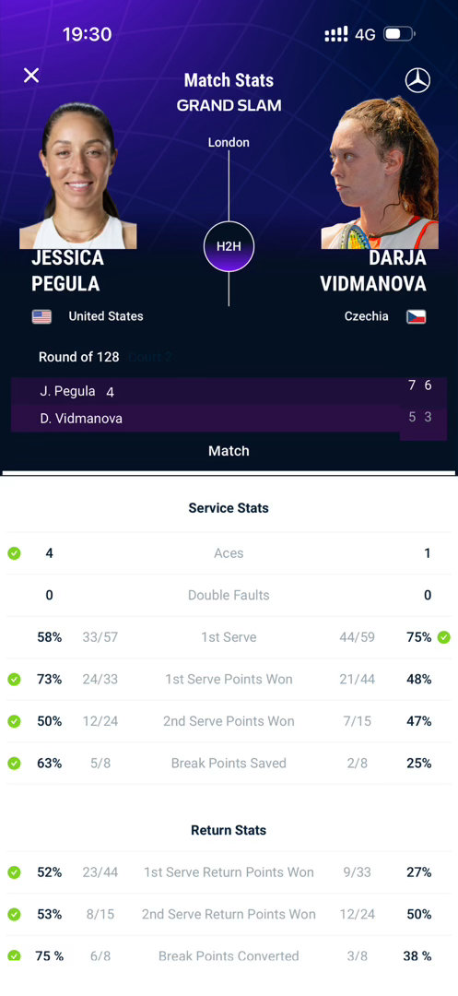
Task: Tap the green check beside Aces
Action: click(14, 553)
